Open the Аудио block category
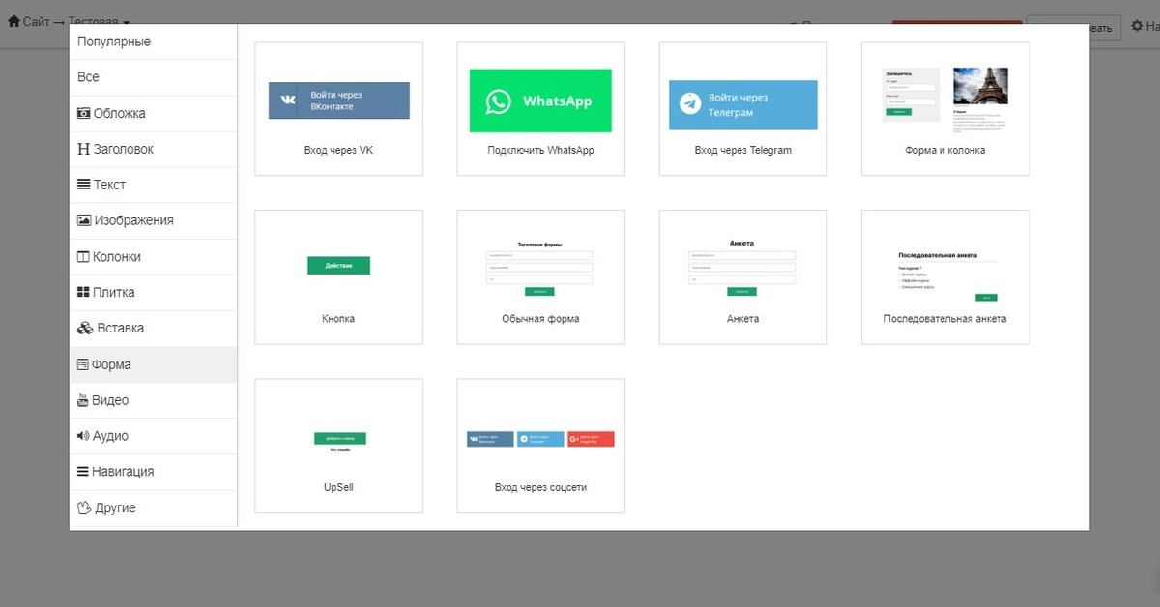 153,436
